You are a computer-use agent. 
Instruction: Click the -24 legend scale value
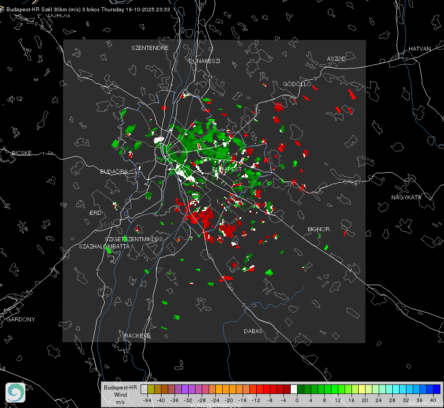pyautogui.click(x=215, y=400)
